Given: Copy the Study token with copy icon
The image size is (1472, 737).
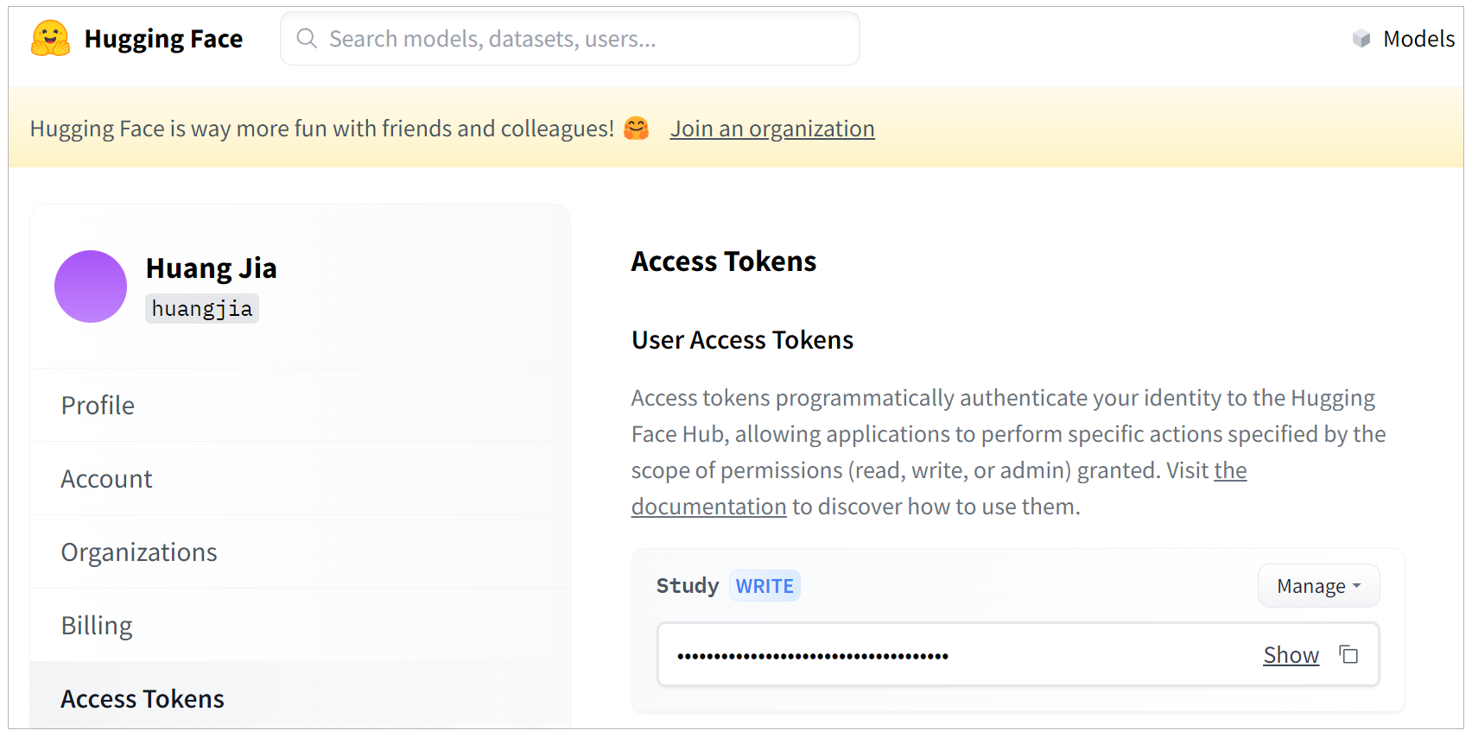Looking at the screenshot, I should (1348, 655).
